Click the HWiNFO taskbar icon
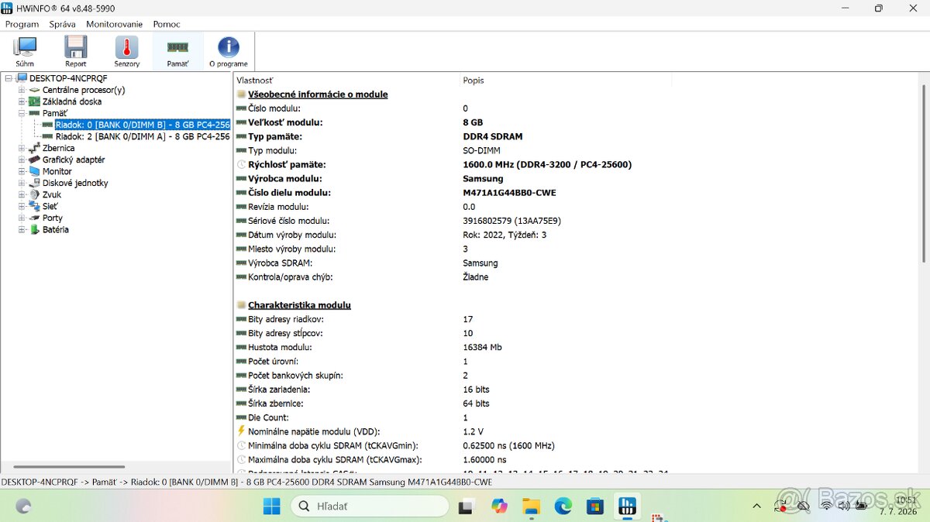Viewport: 930px width, 522px height. tap(626, 507)
